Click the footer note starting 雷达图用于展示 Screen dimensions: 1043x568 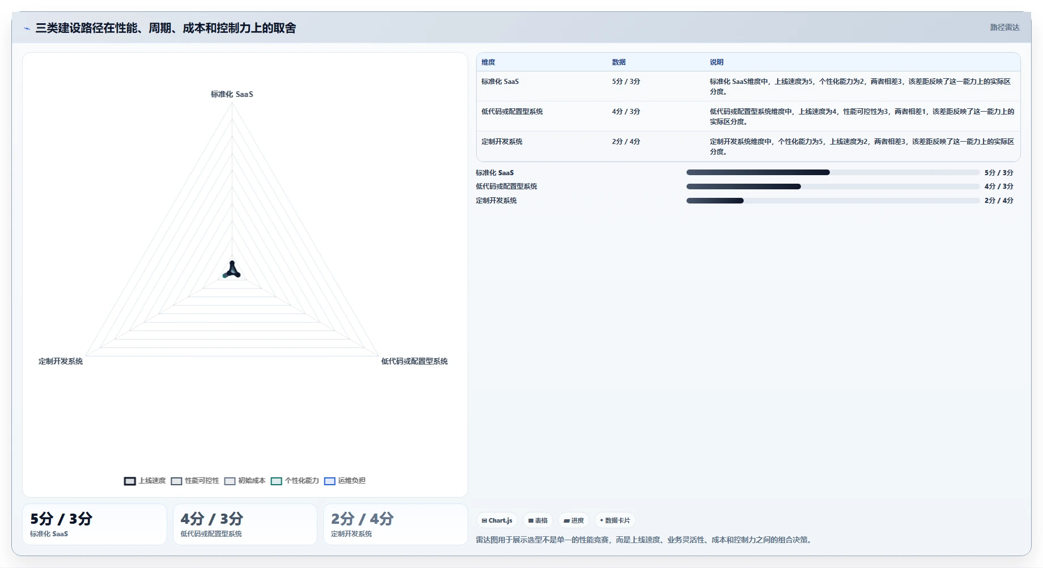pos(645,540)
